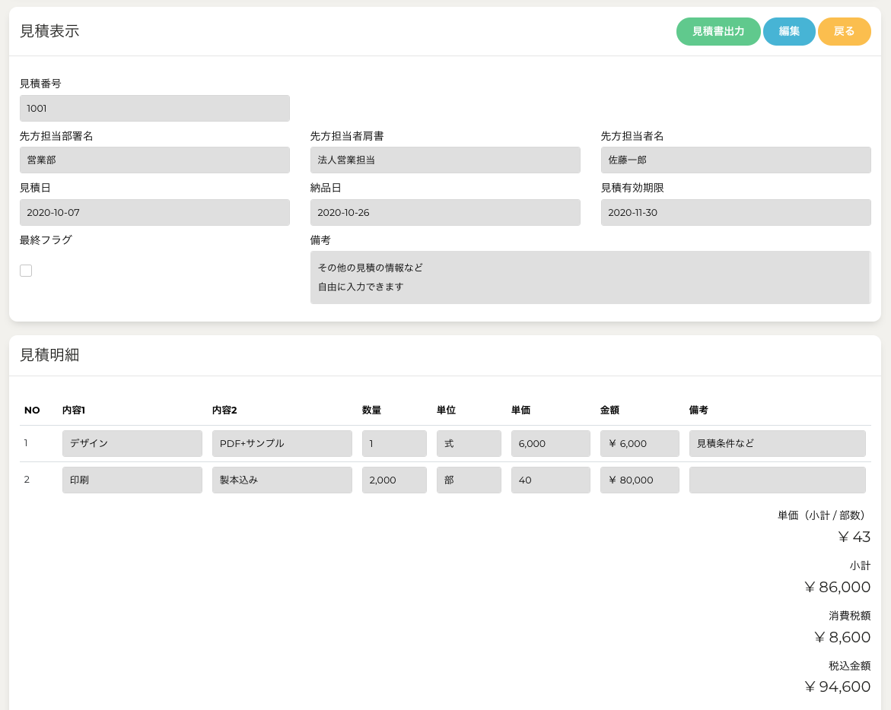
Task: Click the 先方担当部署名 field with 営業部
Action: (154, 160)
